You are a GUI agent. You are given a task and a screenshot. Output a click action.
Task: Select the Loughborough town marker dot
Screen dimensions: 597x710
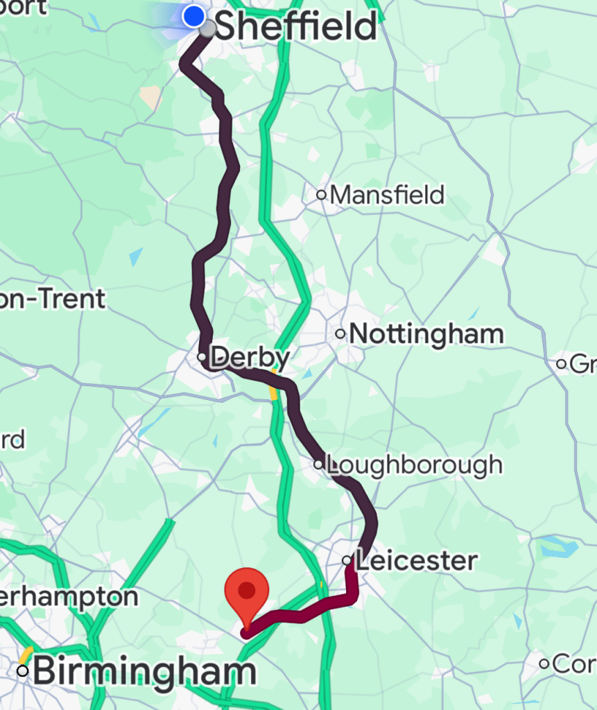tap(318, 464)
